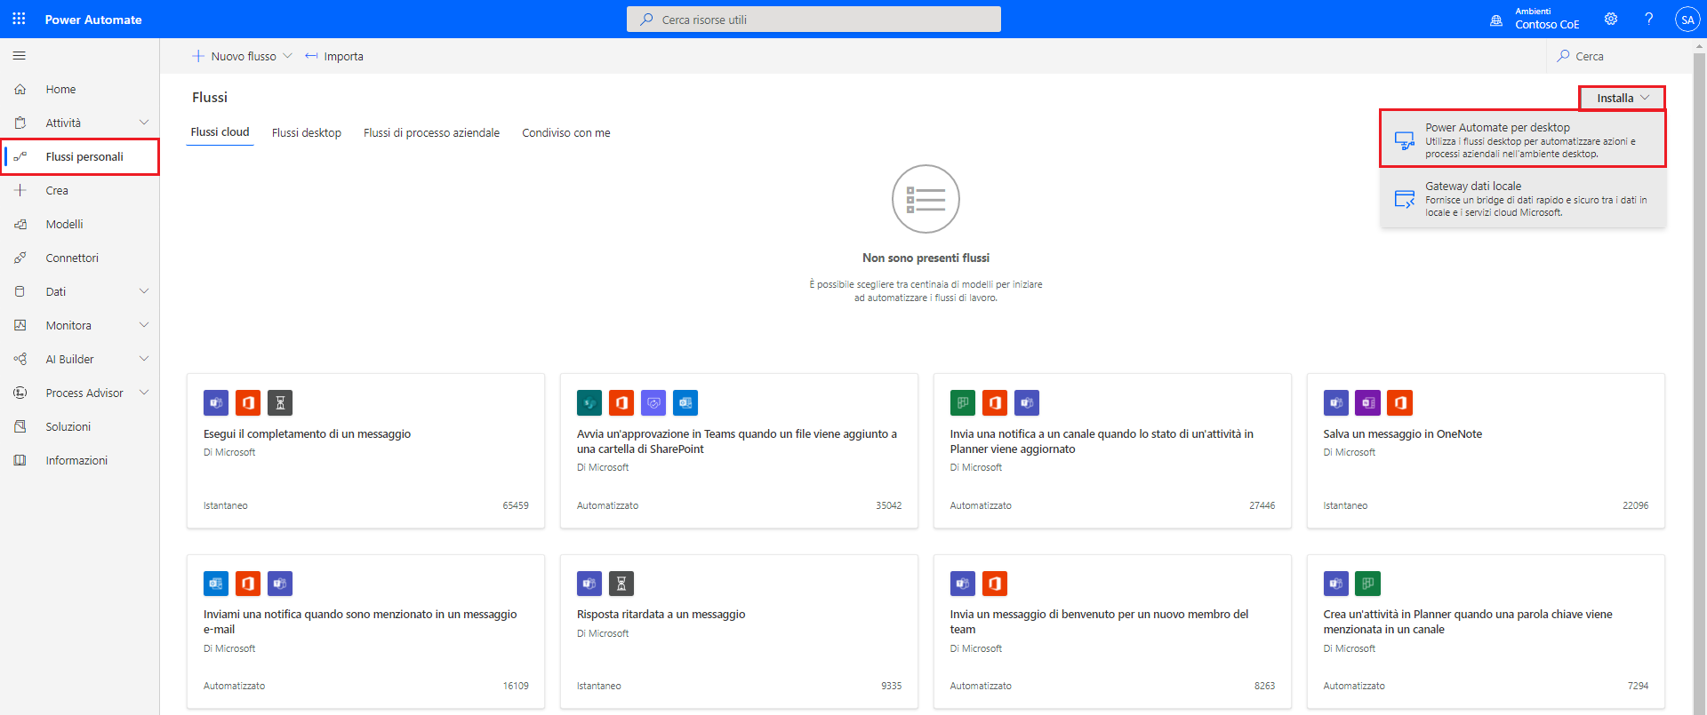Click the Power Automate per desktop icon
Screen dimensions: 1707x715
point(1405,140)
